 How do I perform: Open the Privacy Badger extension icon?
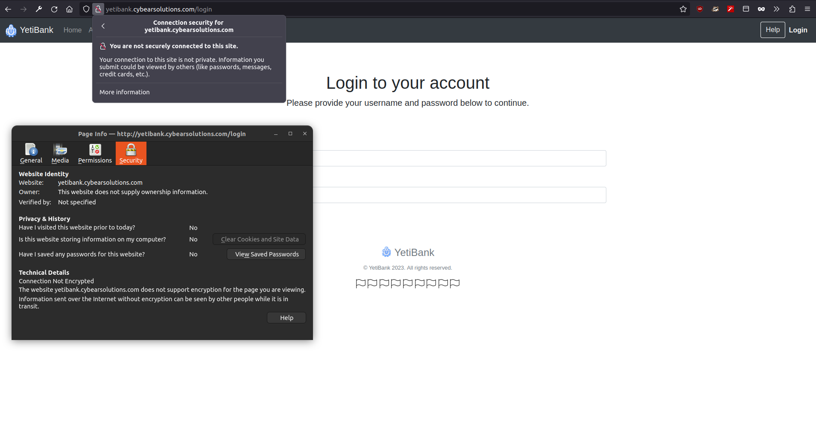[715, 9]
